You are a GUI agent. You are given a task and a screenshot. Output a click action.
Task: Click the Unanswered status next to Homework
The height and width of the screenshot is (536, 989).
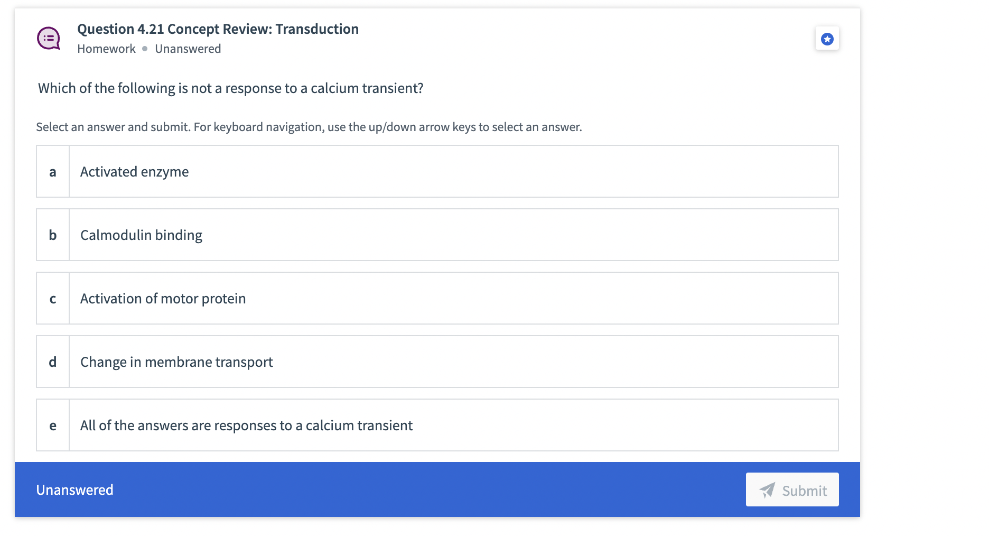[188, 49]
